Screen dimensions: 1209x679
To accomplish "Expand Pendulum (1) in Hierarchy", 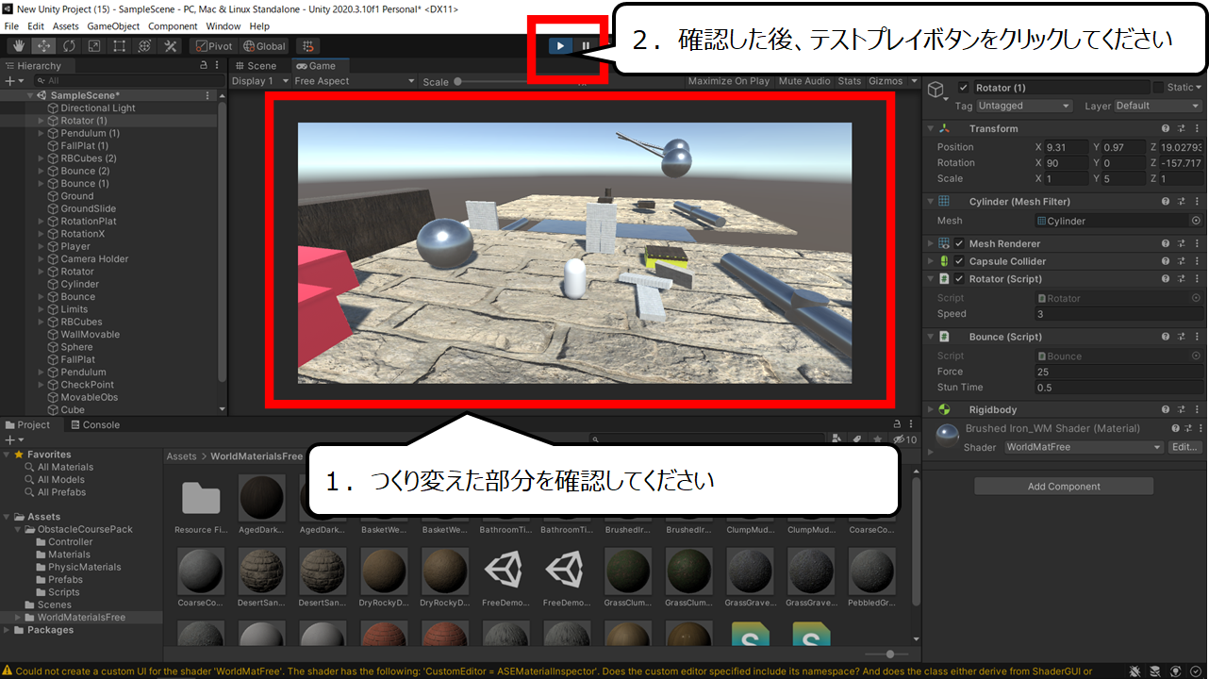I will (41, 133).
